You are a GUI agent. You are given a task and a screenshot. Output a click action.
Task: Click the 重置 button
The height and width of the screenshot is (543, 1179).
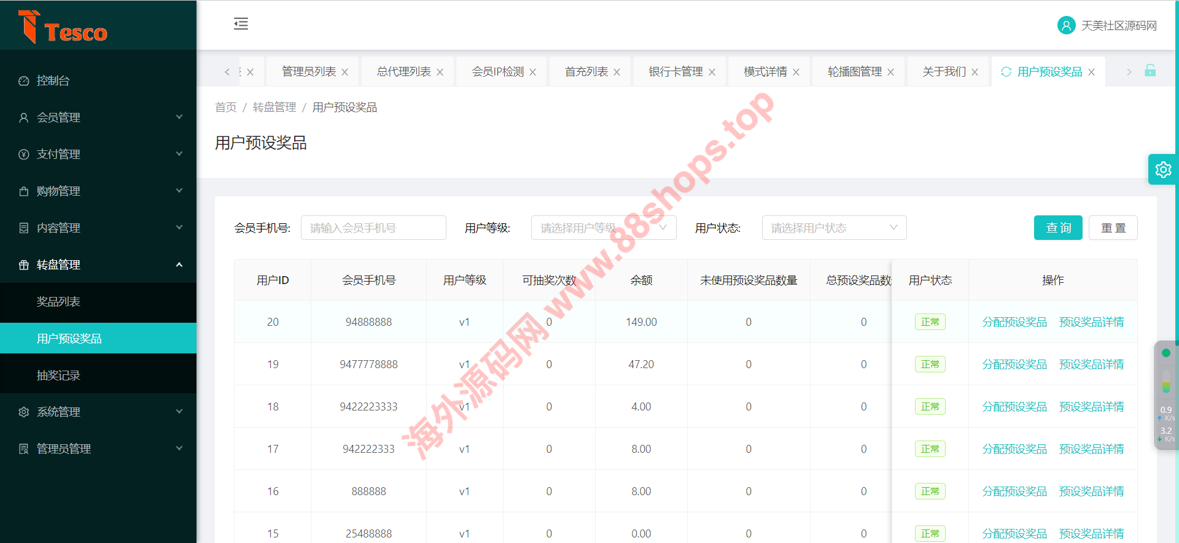tap(1113, 228)
